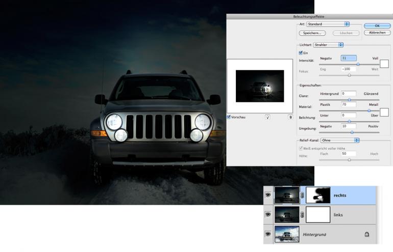Viewport: 393px width, 252px height.
Task: Hide the links layer via its eye icon
Action: click(268, 214)
